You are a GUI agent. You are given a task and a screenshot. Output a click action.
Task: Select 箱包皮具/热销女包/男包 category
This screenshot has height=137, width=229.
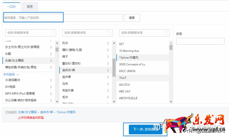tap(29, 67)
